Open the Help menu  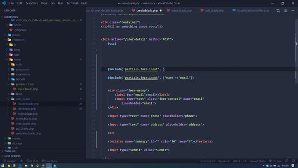[x=84, y=3]
